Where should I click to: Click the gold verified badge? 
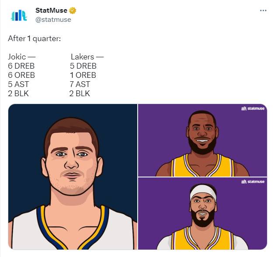tap(73, 10)
